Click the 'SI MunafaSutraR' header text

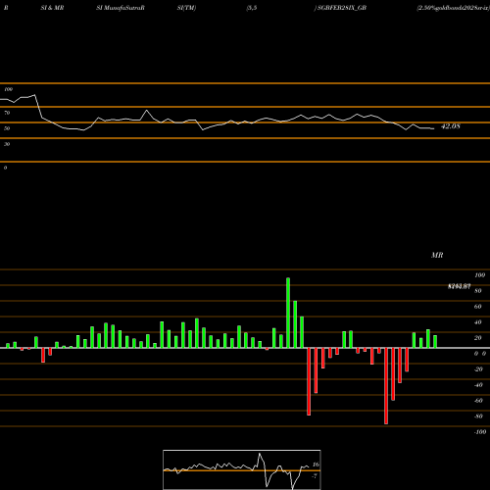(x=121, y=8)
